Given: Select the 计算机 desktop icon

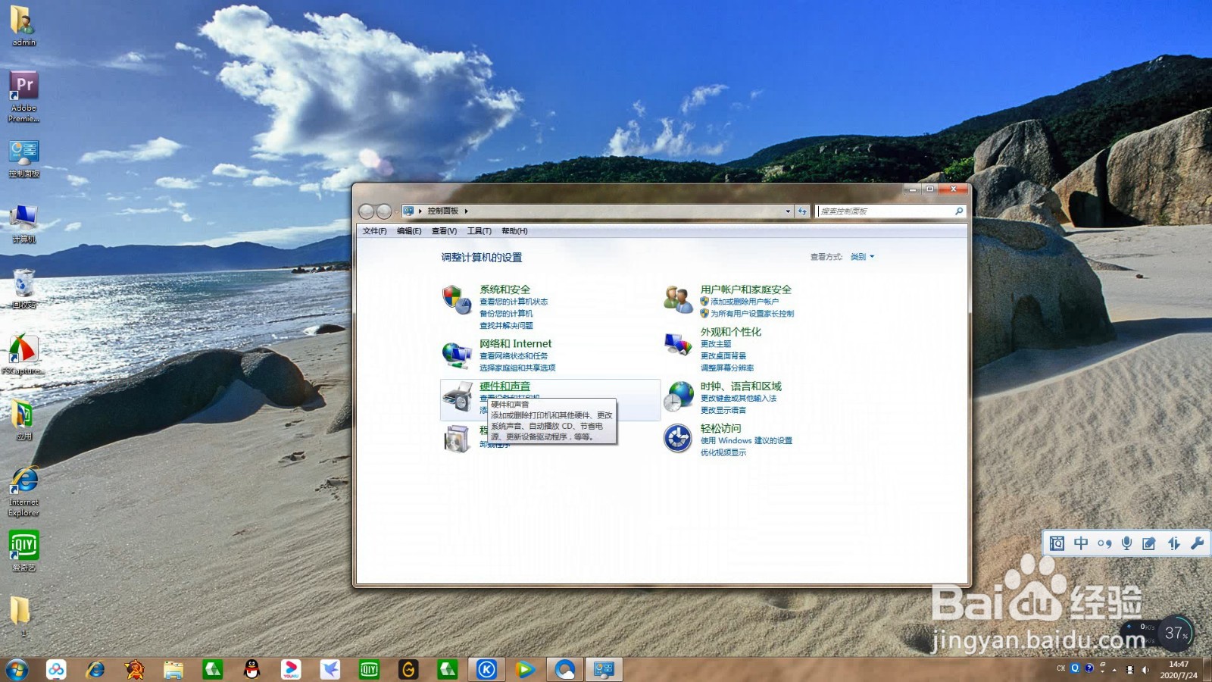Looking at the screenshot, I should click(23, 224).
